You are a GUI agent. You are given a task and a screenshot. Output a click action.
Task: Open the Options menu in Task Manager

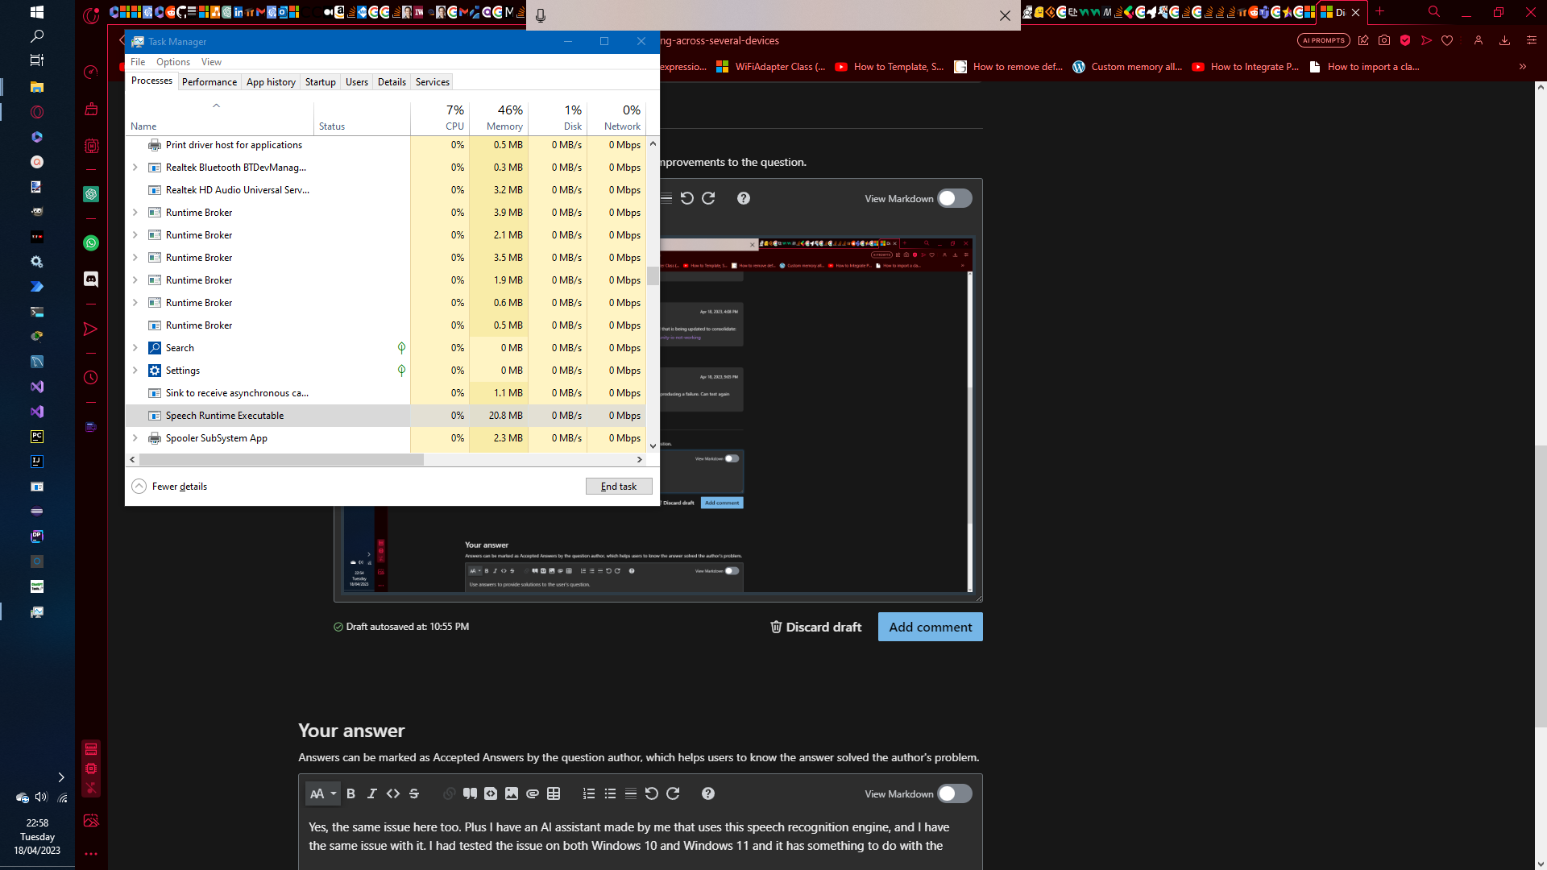coord(173,62)
